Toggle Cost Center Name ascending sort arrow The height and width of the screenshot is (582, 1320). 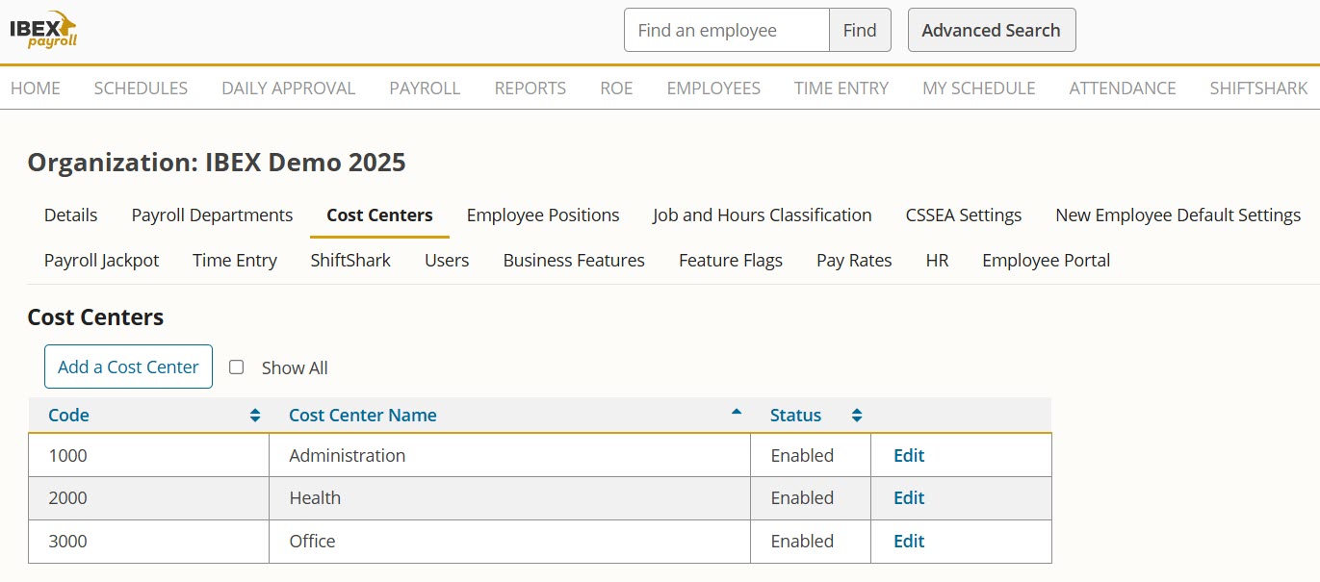tap(737, 412)
